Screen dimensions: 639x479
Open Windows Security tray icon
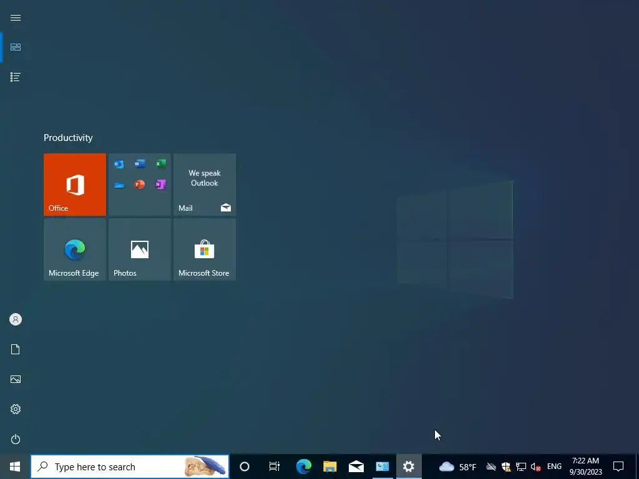point(506,467)
